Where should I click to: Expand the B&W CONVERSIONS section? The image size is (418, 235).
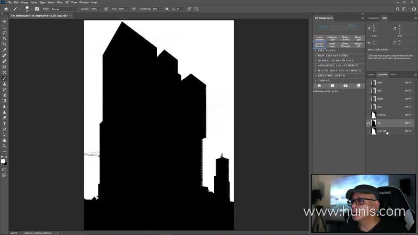click(333, 56)
